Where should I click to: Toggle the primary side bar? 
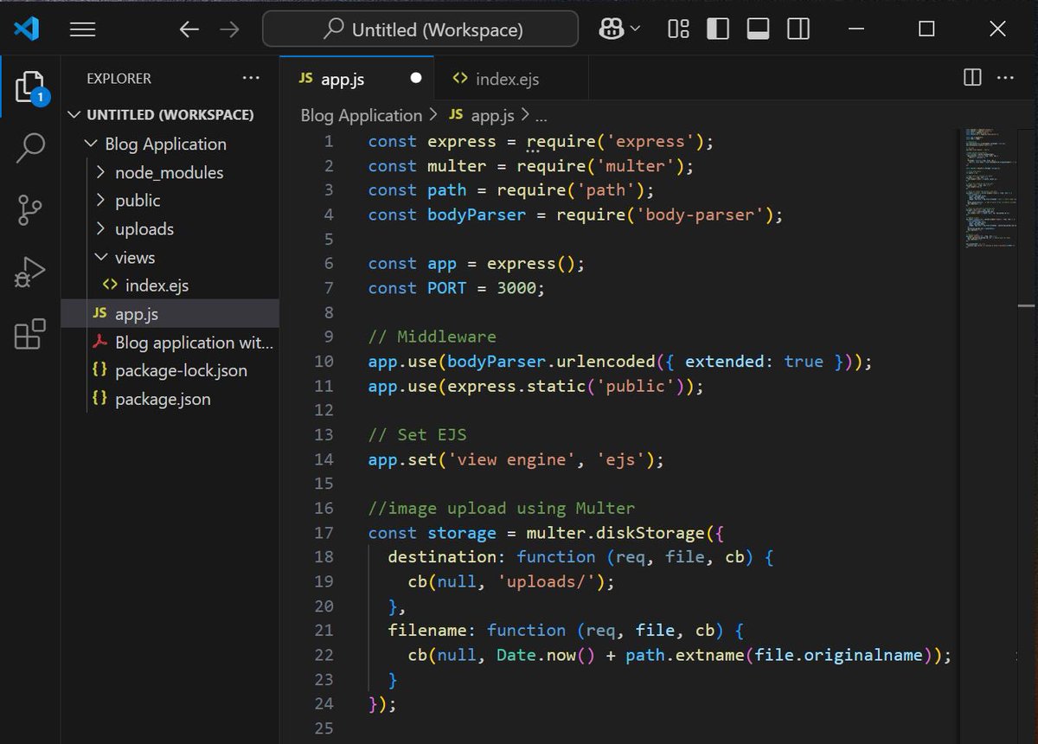point(718,29)
